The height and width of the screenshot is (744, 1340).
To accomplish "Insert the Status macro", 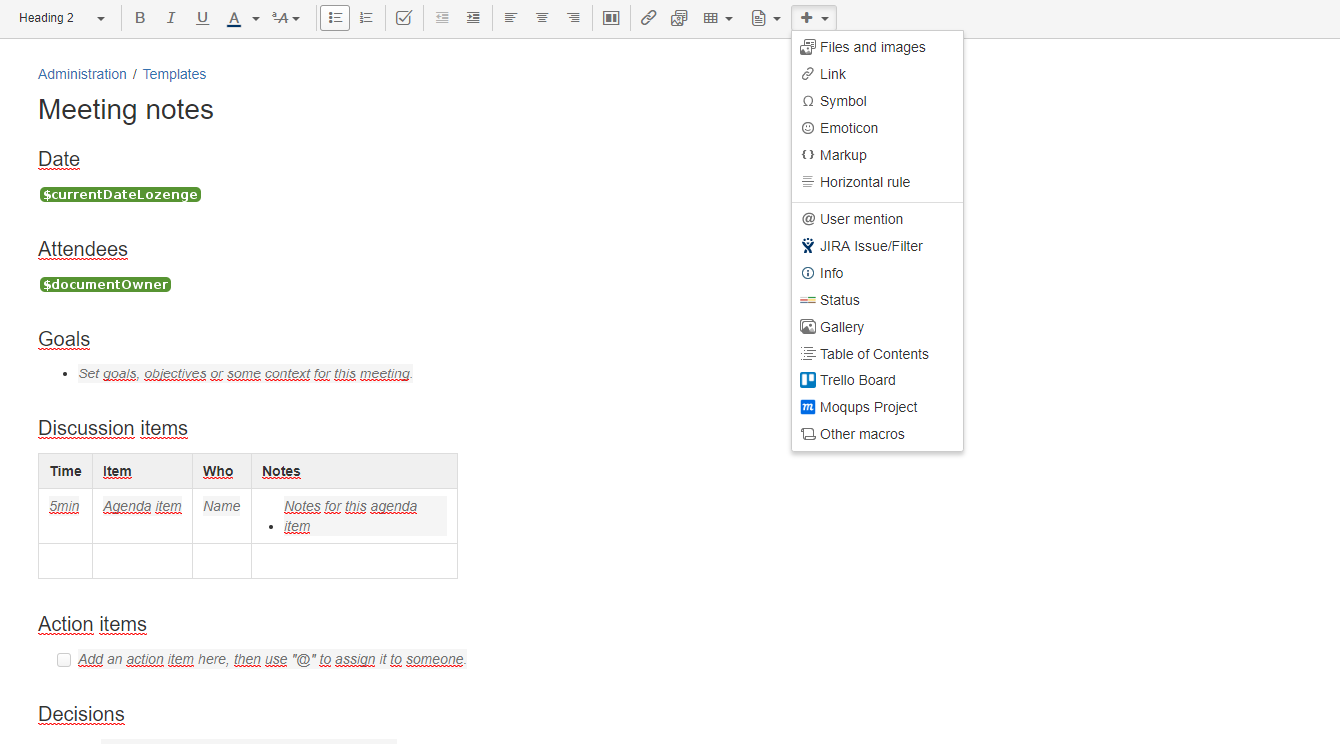I will [x=877, y=300].
